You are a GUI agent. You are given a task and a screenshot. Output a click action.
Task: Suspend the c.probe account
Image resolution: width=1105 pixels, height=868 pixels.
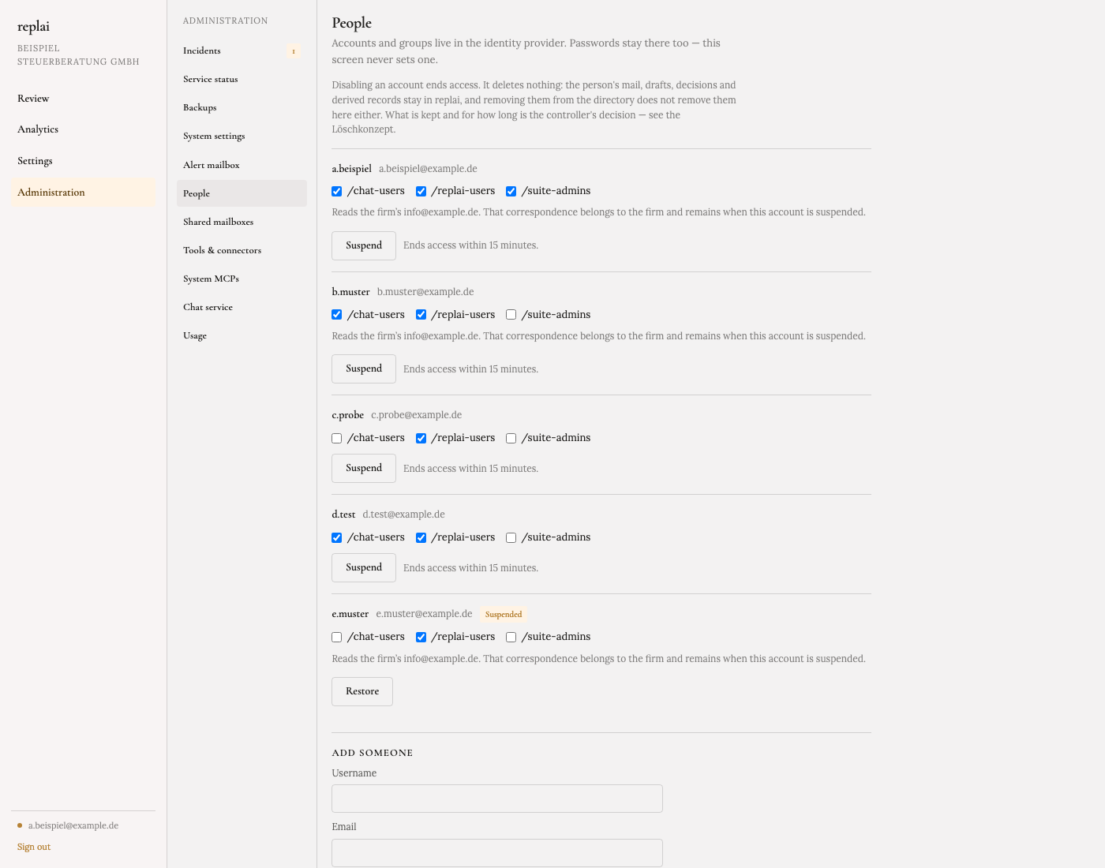(x=364, y=468)
